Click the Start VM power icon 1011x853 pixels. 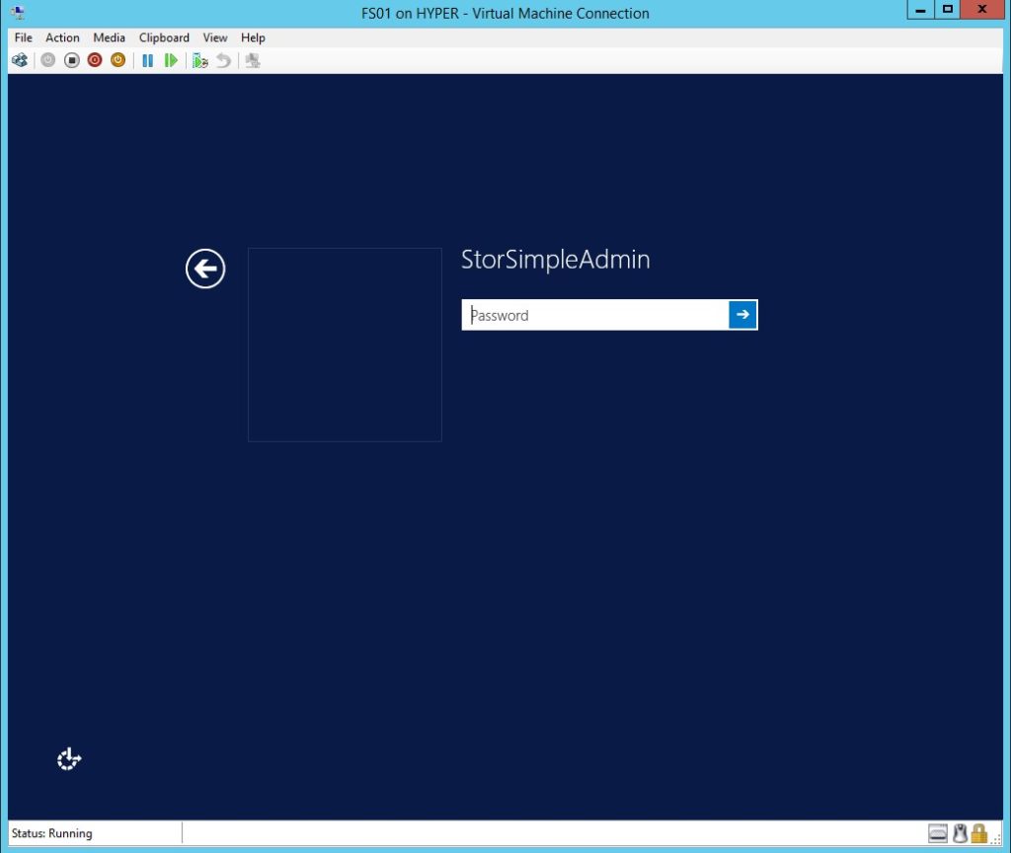click(47, 60)
